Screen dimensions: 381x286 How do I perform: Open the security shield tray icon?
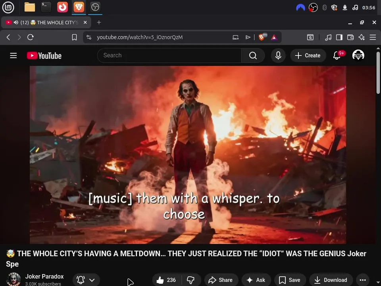334,8
